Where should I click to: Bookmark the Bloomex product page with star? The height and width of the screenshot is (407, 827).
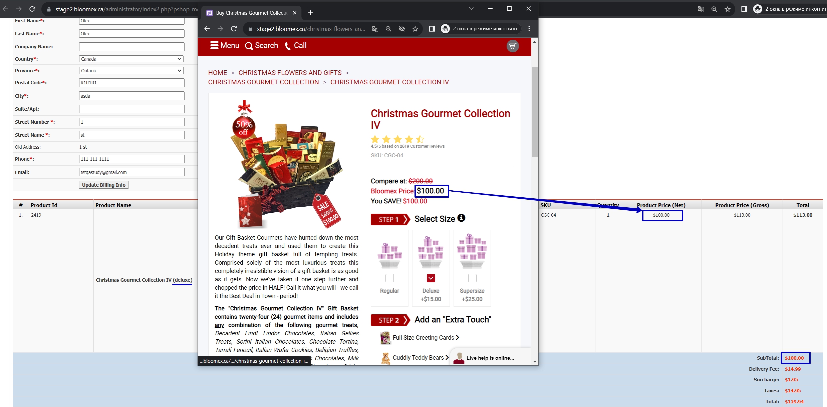415,29
